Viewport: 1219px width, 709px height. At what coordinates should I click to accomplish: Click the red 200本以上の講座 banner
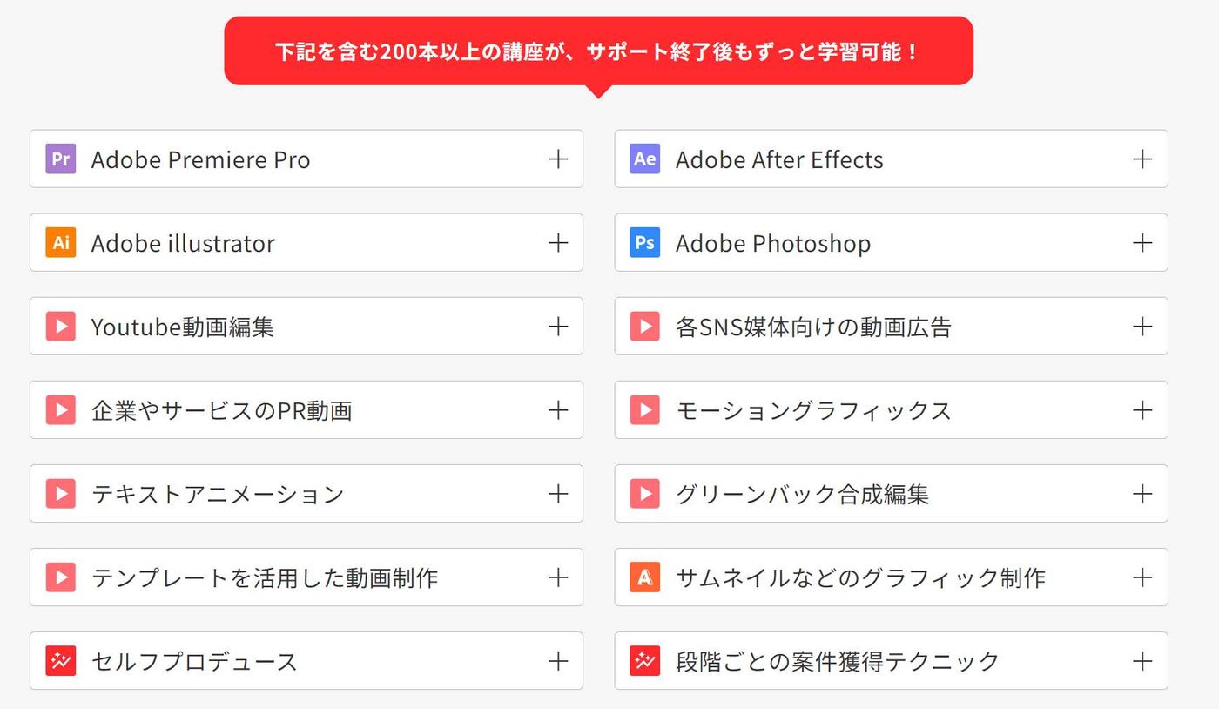(598, 51)
